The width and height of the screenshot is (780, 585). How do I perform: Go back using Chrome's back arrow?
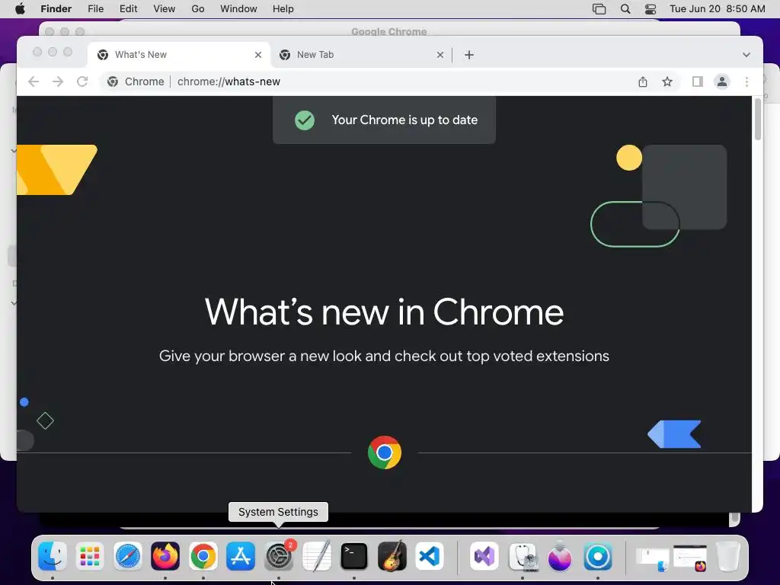[34, 82]
